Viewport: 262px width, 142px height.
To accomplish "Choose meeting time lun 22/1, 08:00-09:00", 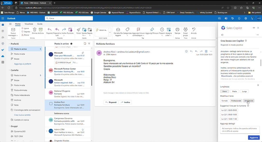I will (x=229, y=110).
